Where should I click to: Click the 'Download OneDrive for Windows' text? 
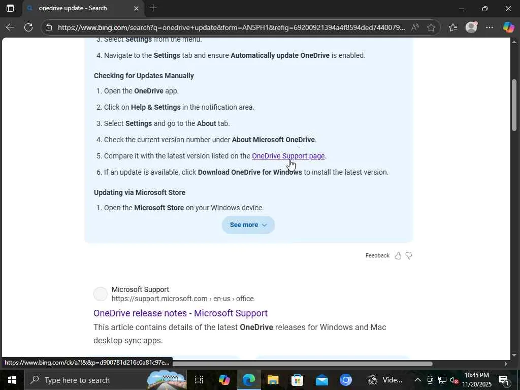[x=250, y=172]
